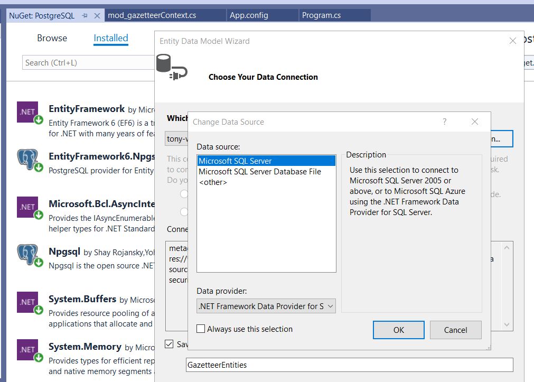Click the GazetteerEntities text field

coord(350,365)
